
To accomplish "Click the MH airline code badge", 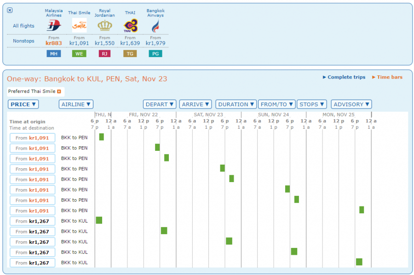I will pos(54,53).
